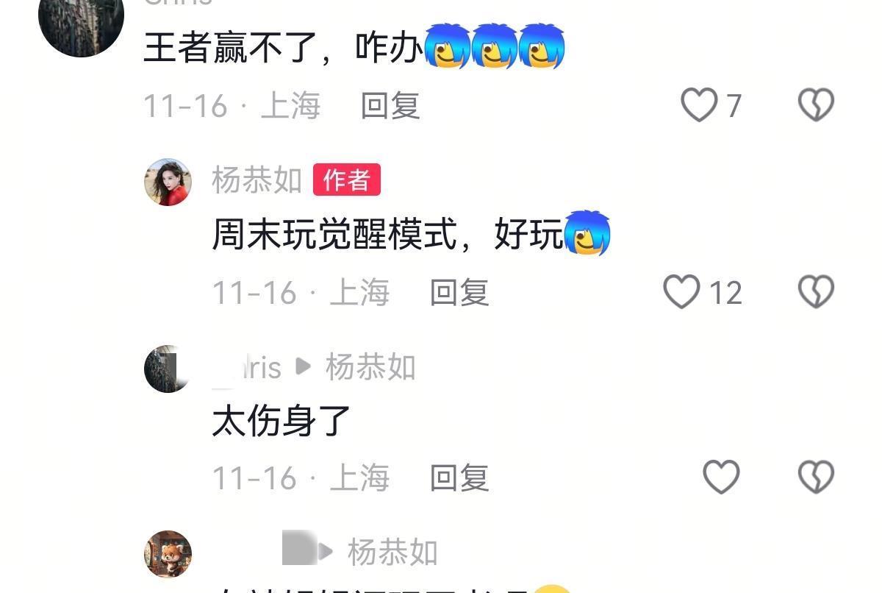Like the author's '周末玩觉醒模式' reply

tap(681, 292)
